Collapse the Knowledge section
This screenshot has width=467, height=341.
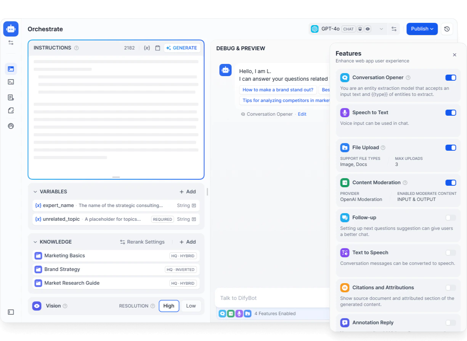35,242
